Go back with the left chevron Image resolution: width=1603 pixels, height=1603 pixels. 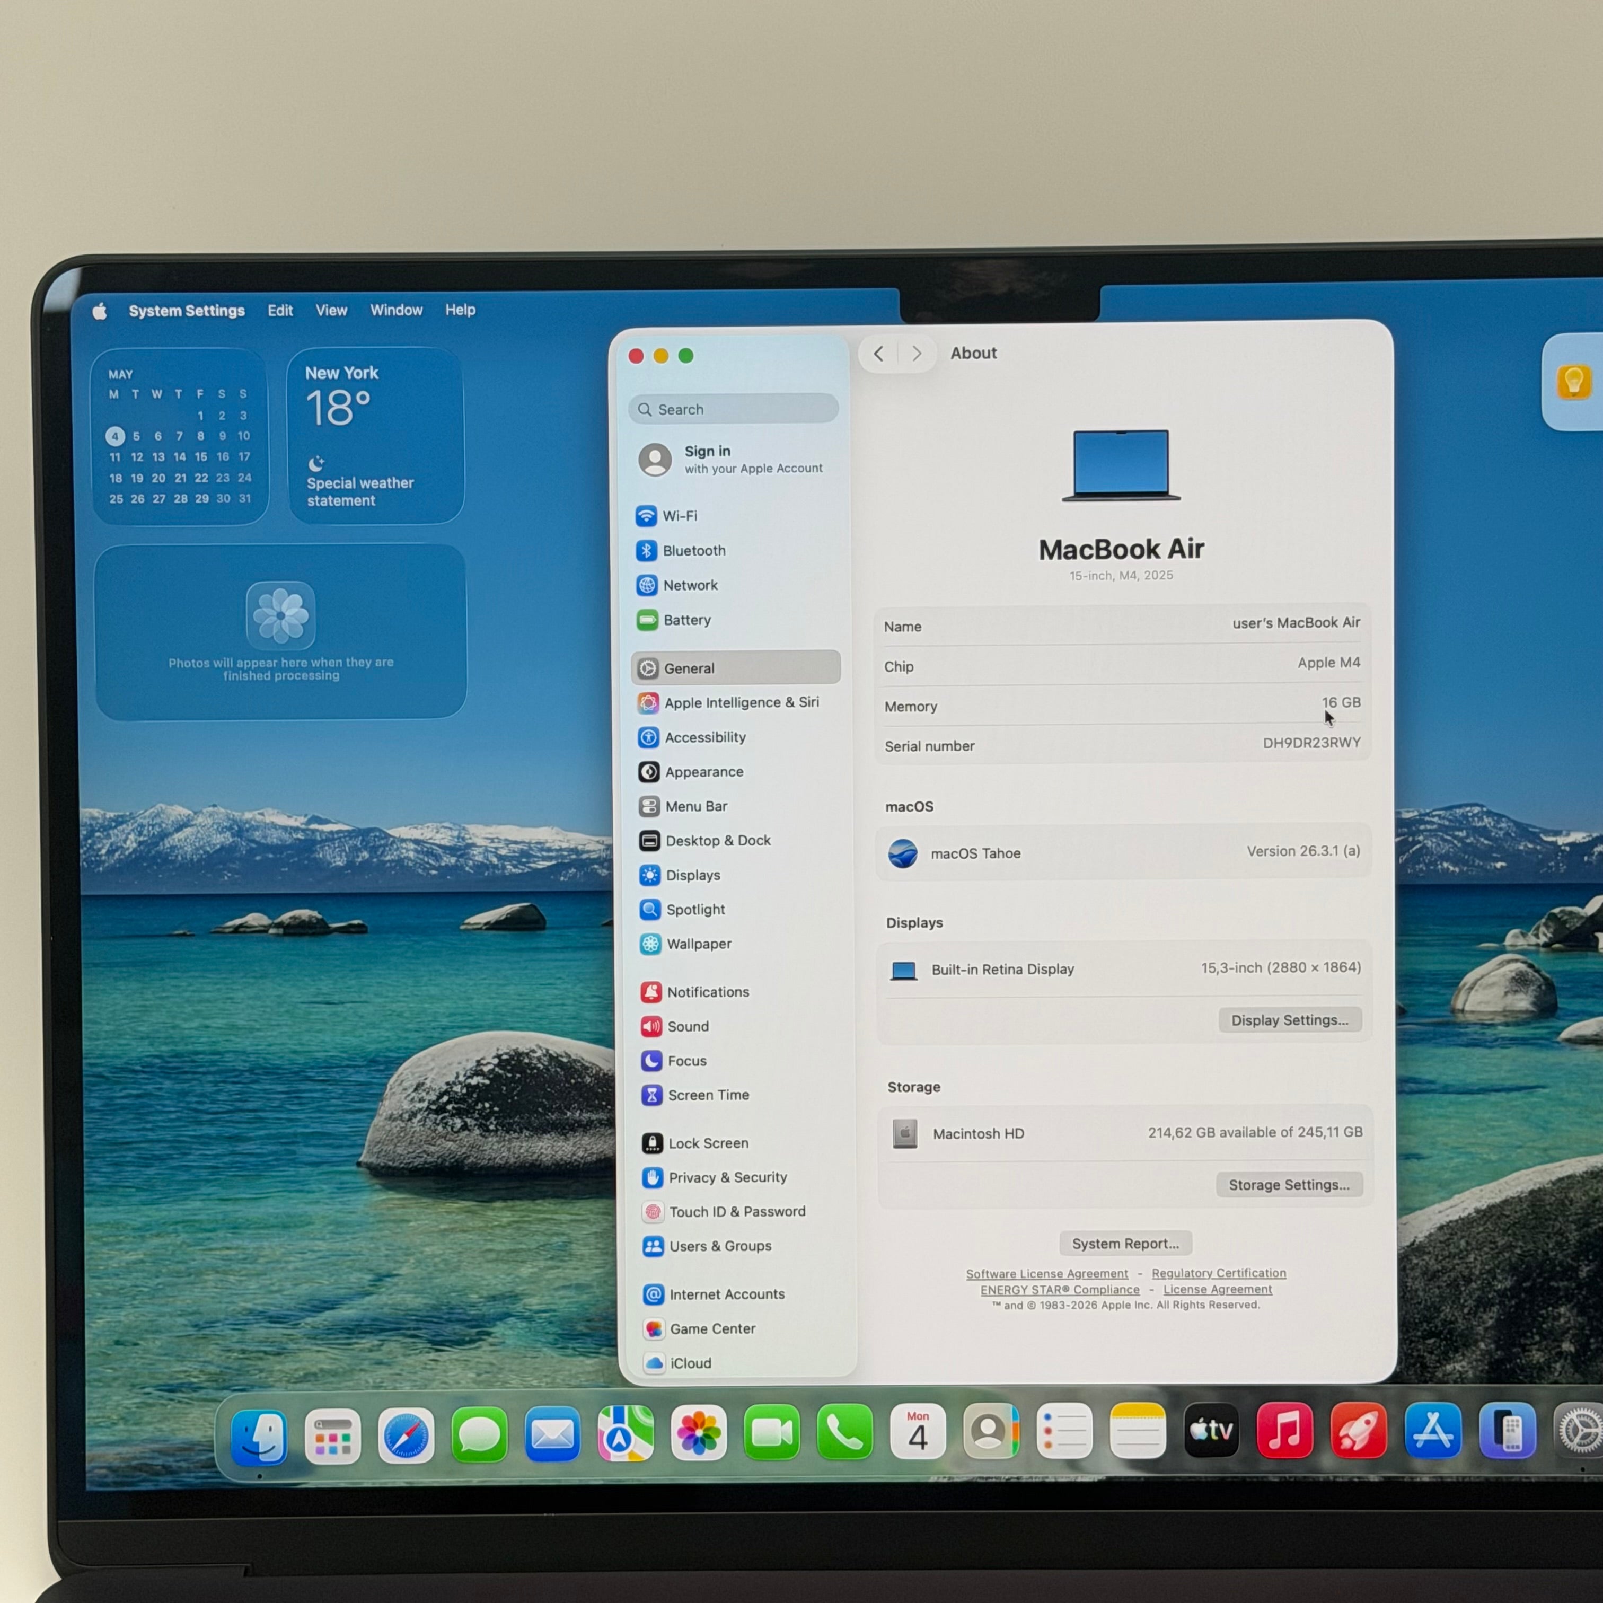pyautogui.click(x=879, y=354)
